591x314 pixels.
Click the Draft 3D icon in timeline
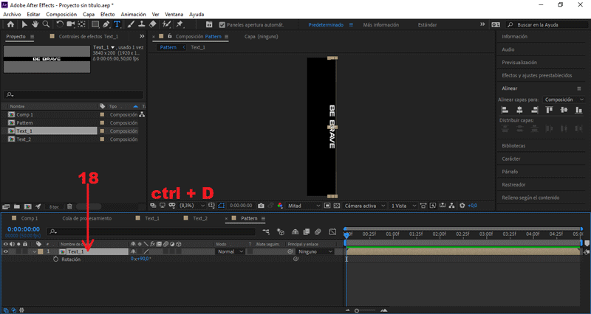click(x=281, y=231)
